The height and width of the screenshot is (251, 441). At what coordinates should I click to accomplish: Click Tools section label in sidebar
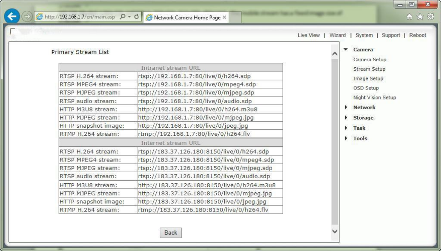[360, 138]
